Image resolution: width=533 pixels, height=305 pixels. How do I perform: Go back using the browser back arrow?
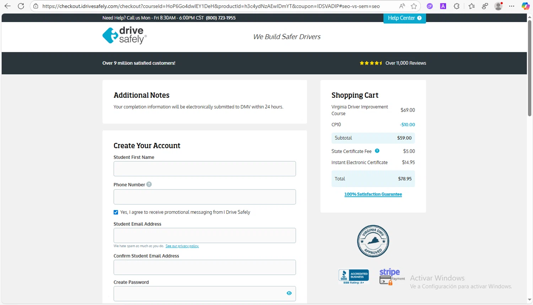(x=7, y=6)
